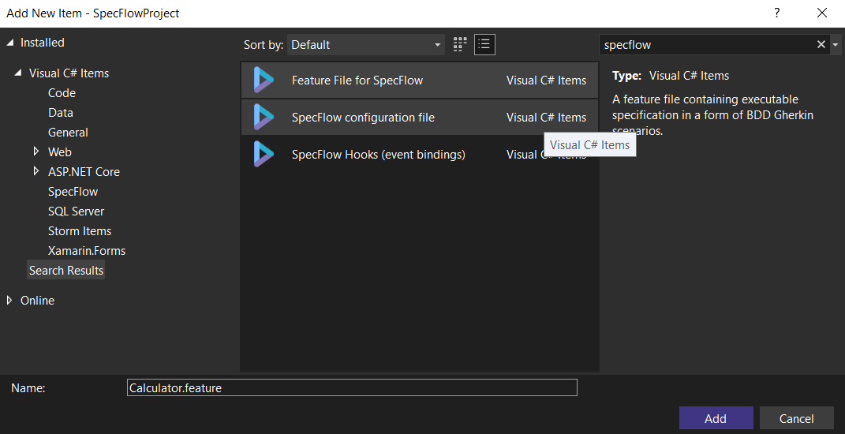Screen dimensions: 845x434
Task: Expand the Online tree node
Action: [x=9, y=301]
